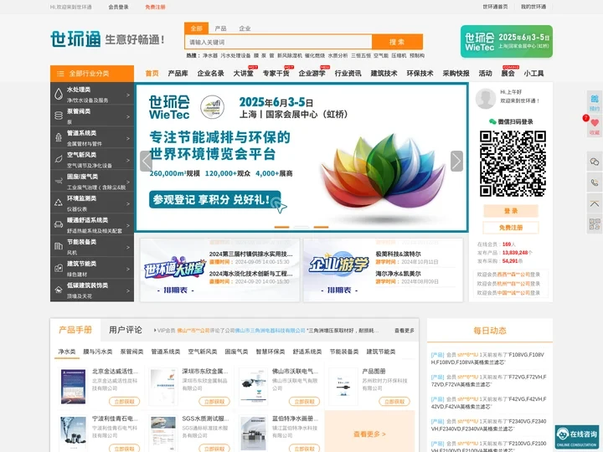Go to the next banner slide arrow

click(x=456, y=161)
